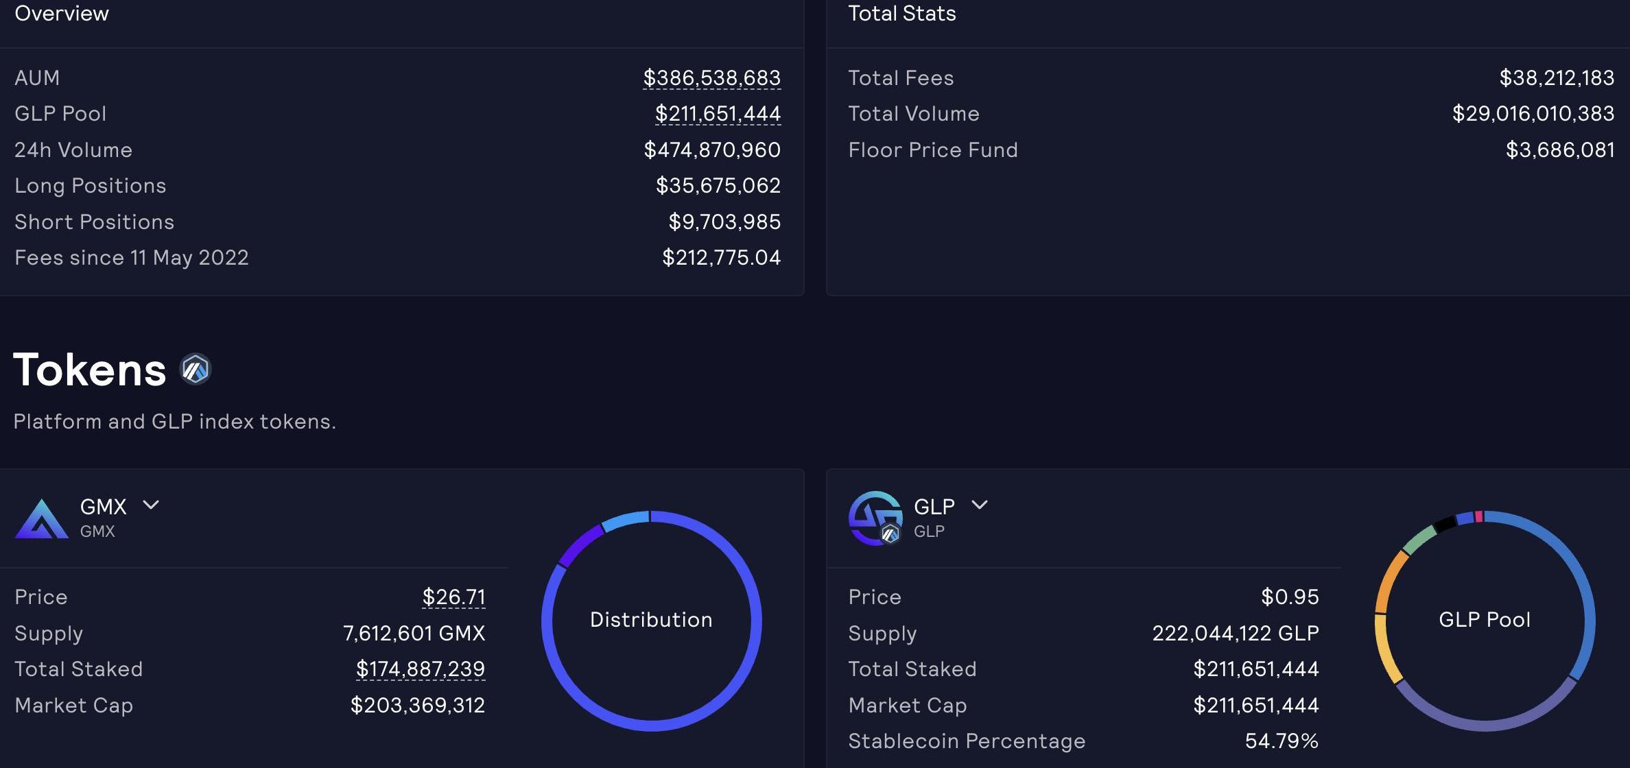Click the green segment of GLP Pool chart
The height and width of the screenshot is (768, 1630).
click(x=1419, y=540)
